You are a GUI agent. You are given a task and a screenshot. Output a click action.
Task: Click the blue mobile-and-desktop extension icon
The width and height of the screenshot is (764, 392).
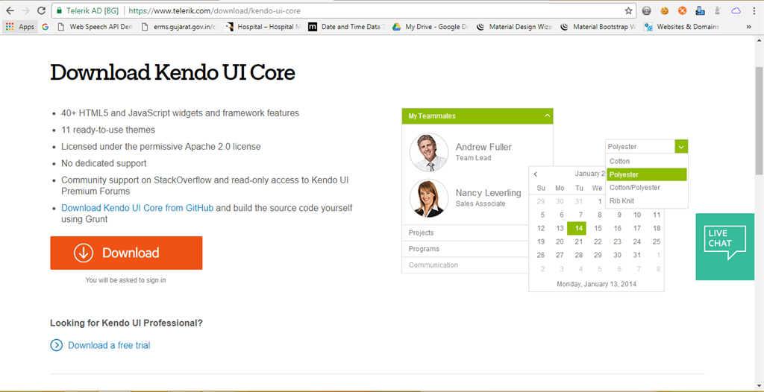pyautogui.click(x=700, y=10)
